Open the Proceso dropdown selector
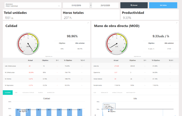Image resolution: width=182 pixels, height=116 pixels. click(x=32, y=5)
